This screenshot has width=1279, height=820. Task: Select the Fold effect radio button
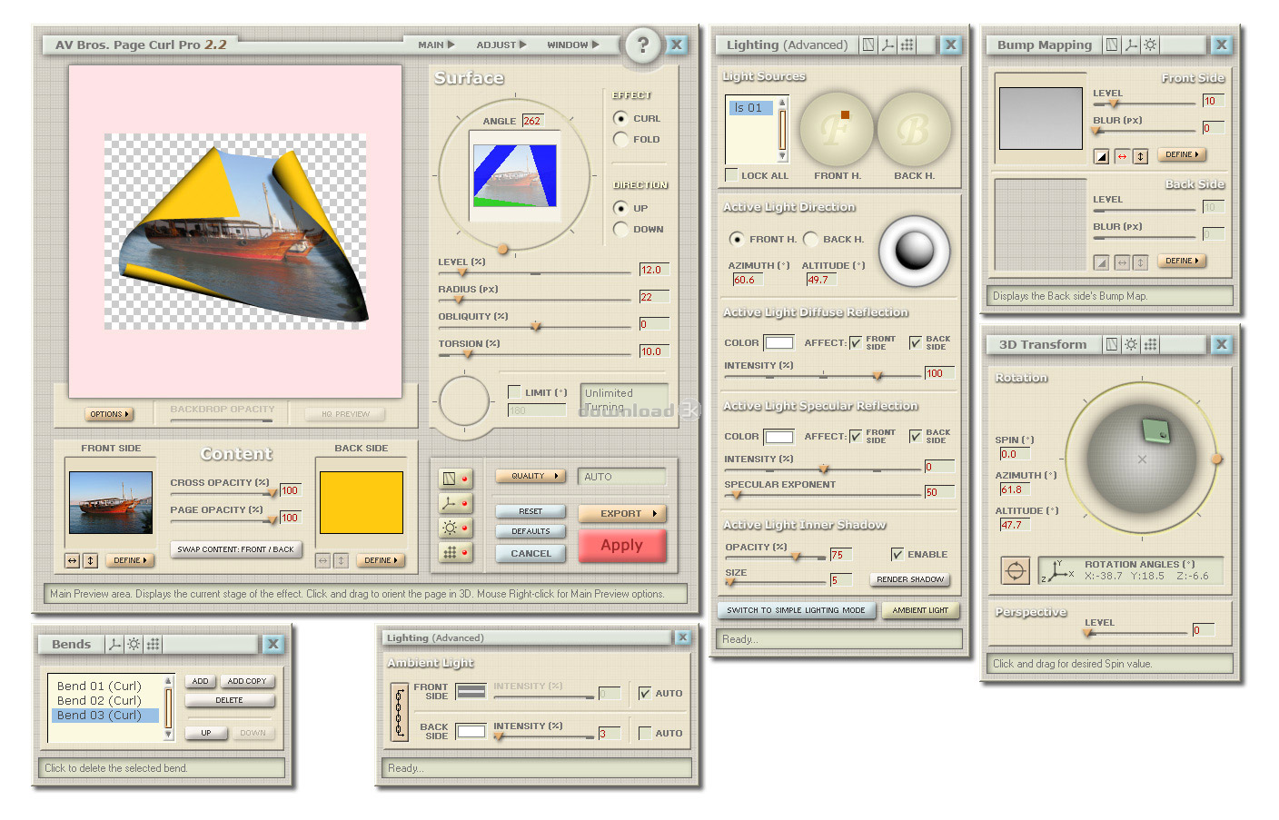point(621,139)
